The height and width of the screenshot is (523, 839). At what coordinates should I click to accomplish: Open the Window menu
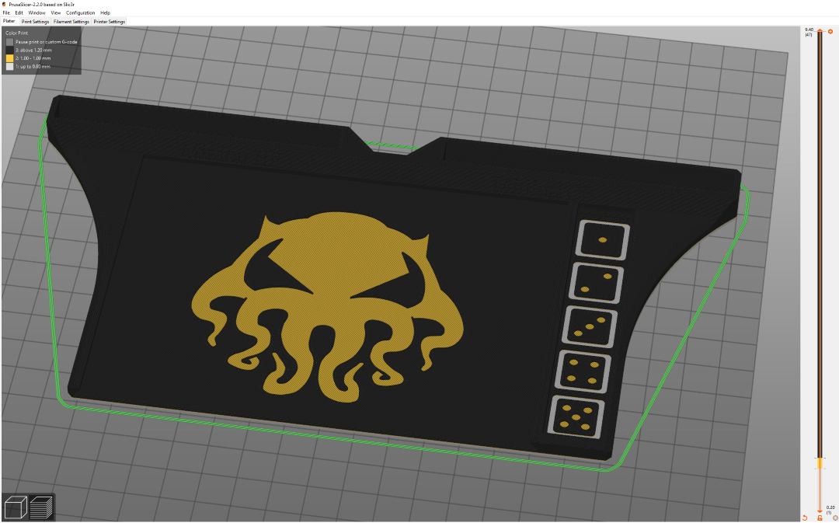(37, 13)
